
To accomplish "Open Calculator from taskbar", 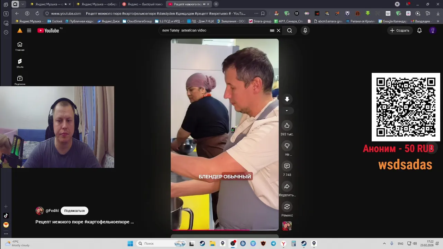I will point(293,243).
